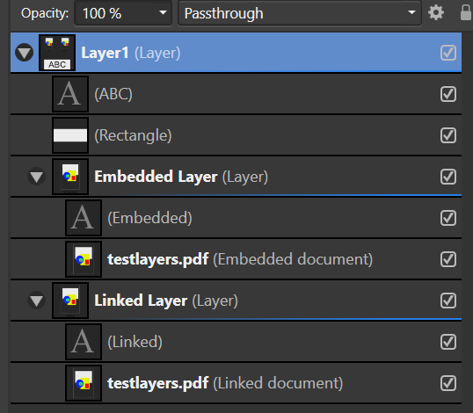Image resolution: width=473 pixels, height=413 pixels.
Task: Collapse the Linked Layer group
Action: point(37,301)
